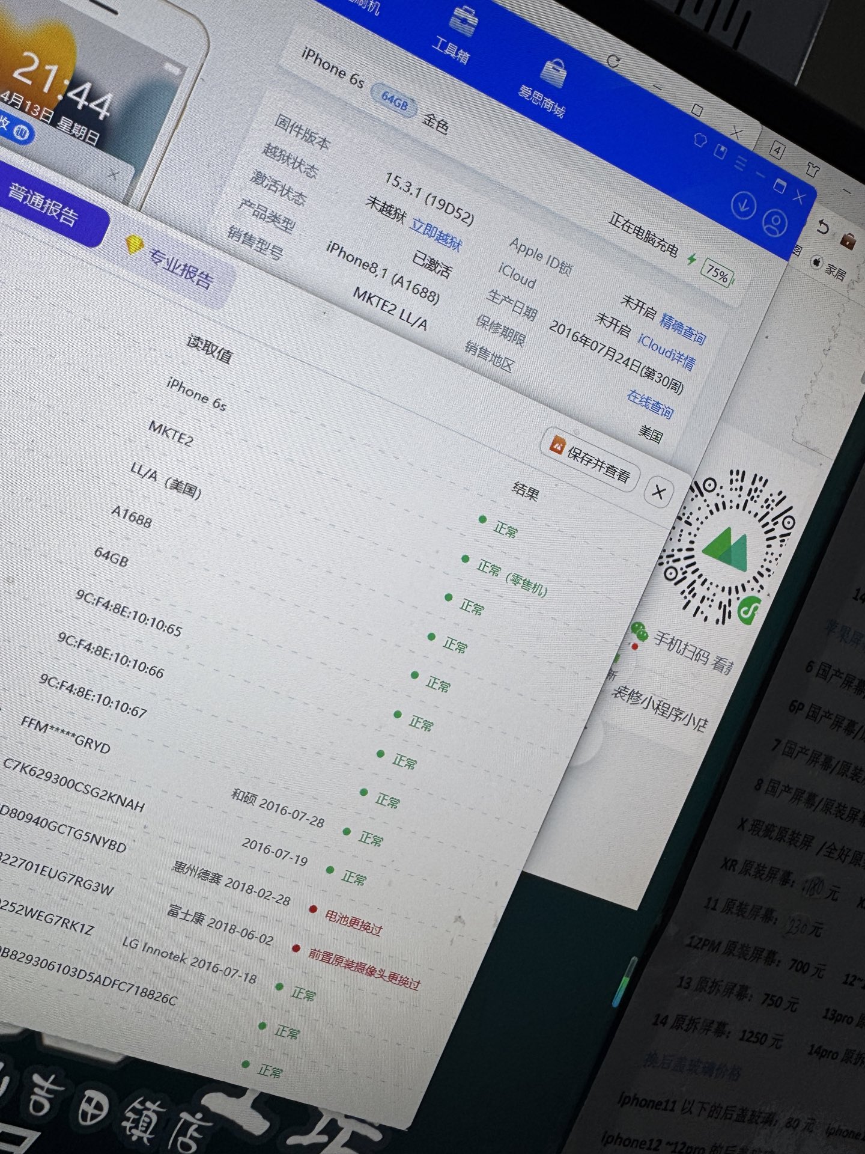Click the 正在电脑充电 charging status text

pos(644,234)
